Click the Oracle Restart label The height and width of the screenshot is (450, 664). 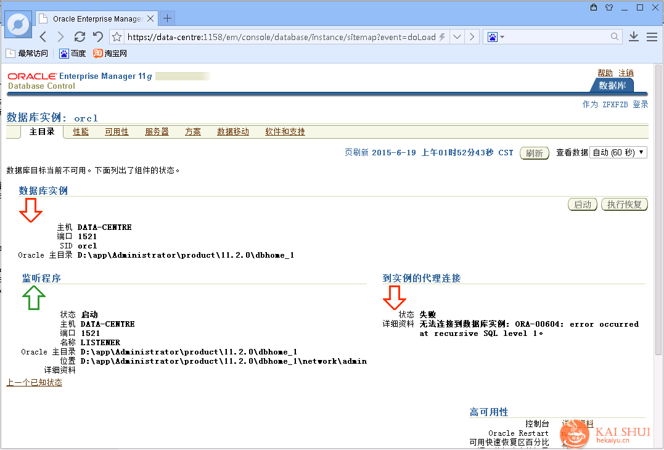[x=518, y=433]
